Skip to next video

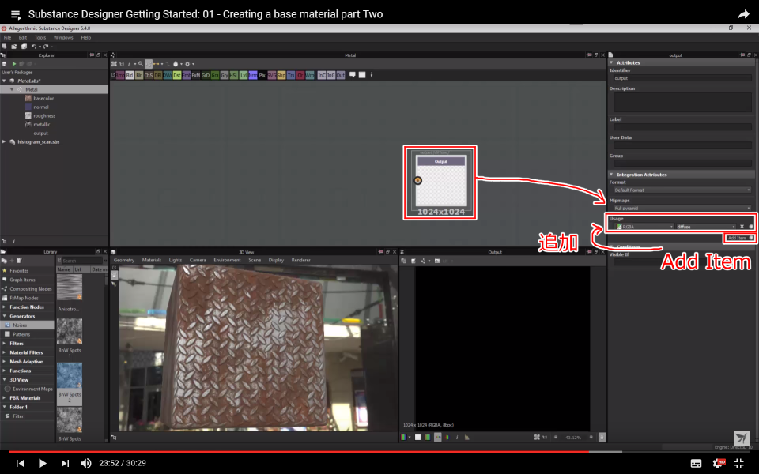coord(65,464)
